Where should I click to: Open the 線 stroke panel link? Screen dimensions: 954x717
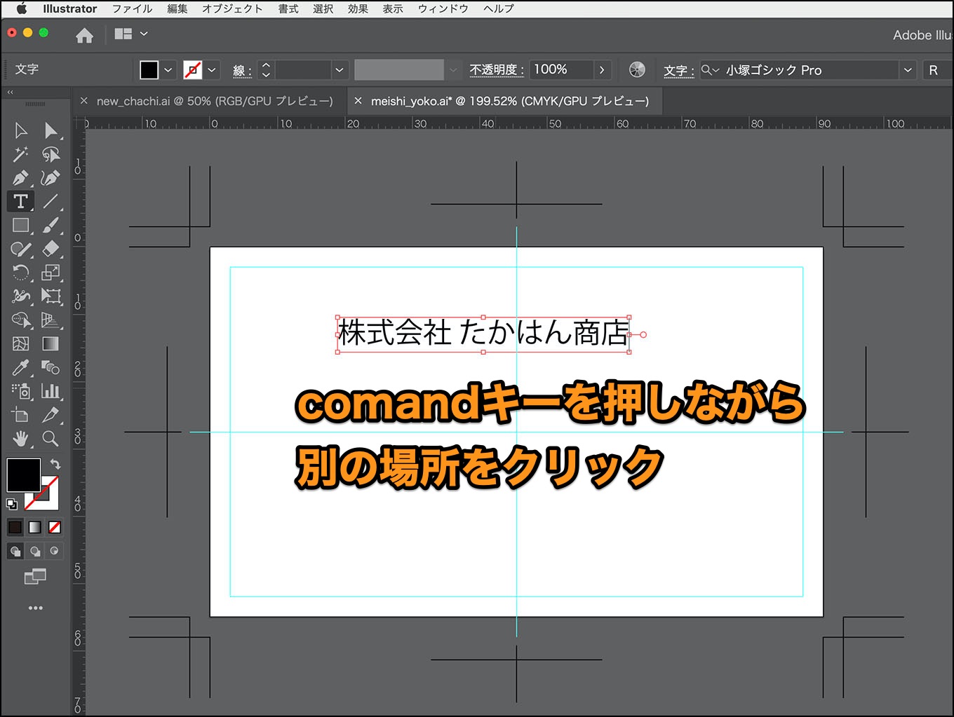point(242,71)
